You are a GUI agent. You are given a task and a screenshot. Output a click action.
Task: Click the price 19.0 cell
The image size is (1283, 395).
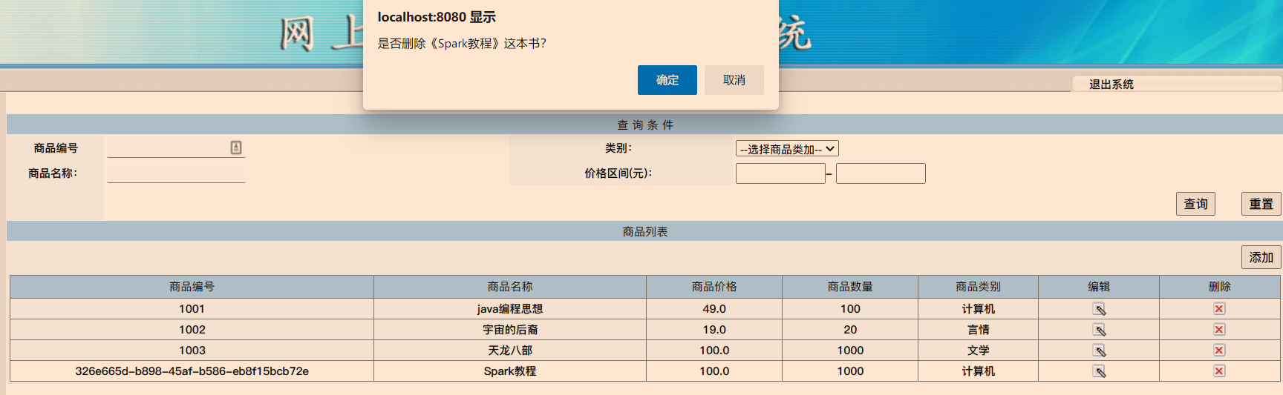pyautogui.click(x=714, y=330)
